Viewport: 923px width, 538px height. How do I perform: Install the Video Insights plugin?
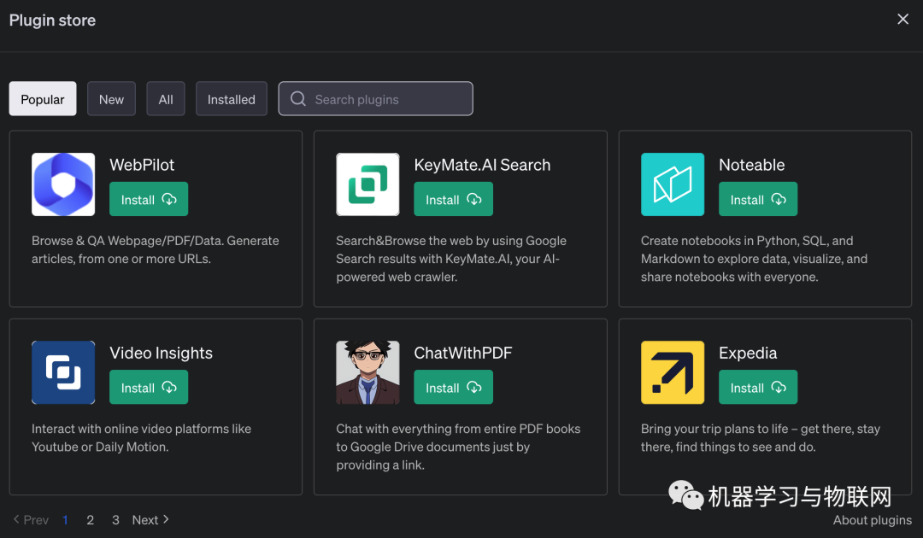click(x=149, y=388)
